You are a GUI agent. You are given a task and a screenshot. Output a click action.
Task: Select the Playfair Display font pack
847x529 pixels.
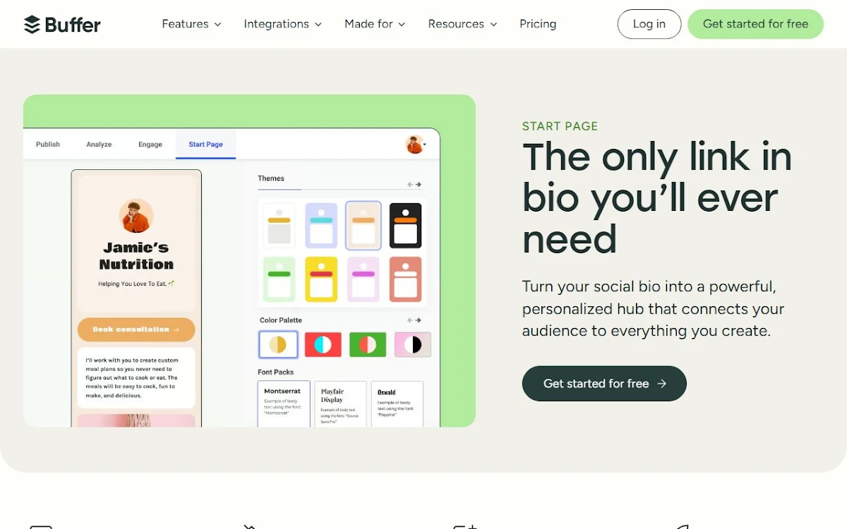[340, 404]
